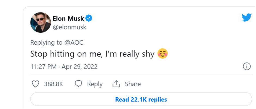
Task: Open Read 22.1K replies button
Action: [x=141, y=99]
